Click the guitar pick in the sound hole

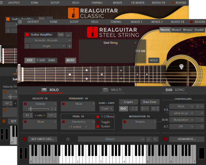click(181, 67)
